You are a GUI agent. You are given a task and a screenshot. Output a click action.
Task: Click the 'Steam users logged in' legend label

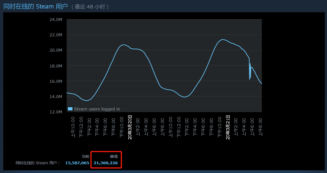[x=97, y=109]
